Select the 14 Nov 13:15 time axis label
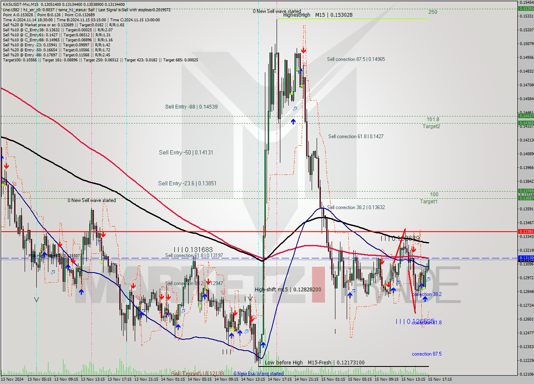The height and width of the screenshot is (384, 534). (252, 379)
